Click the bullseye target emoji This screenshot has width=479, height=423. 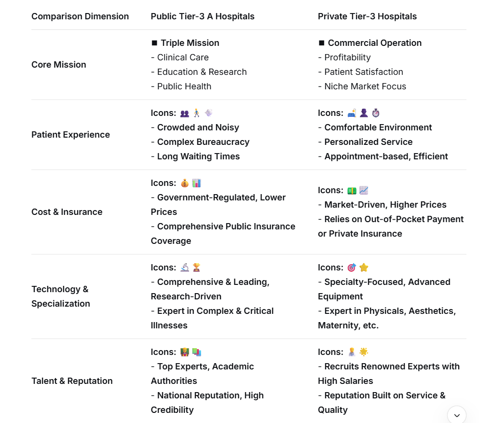(352, 268)
